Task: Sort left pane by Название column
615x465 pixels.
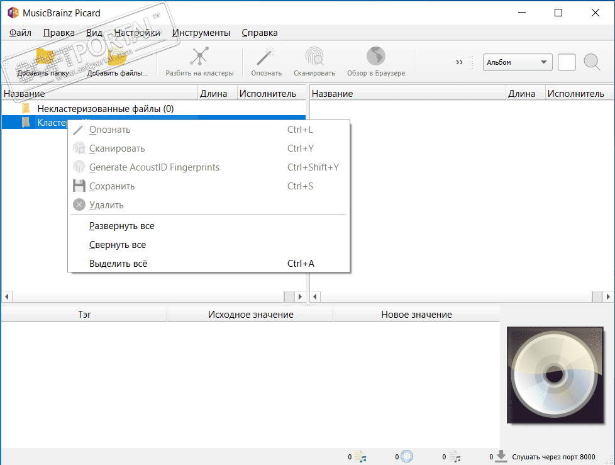Action: 99,94
